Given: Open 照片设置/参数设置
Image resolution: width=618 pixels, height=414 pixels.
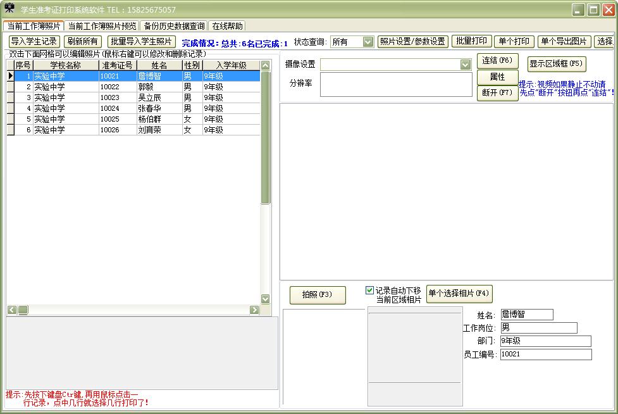Looking at the screenshot, I should point(412,42).
